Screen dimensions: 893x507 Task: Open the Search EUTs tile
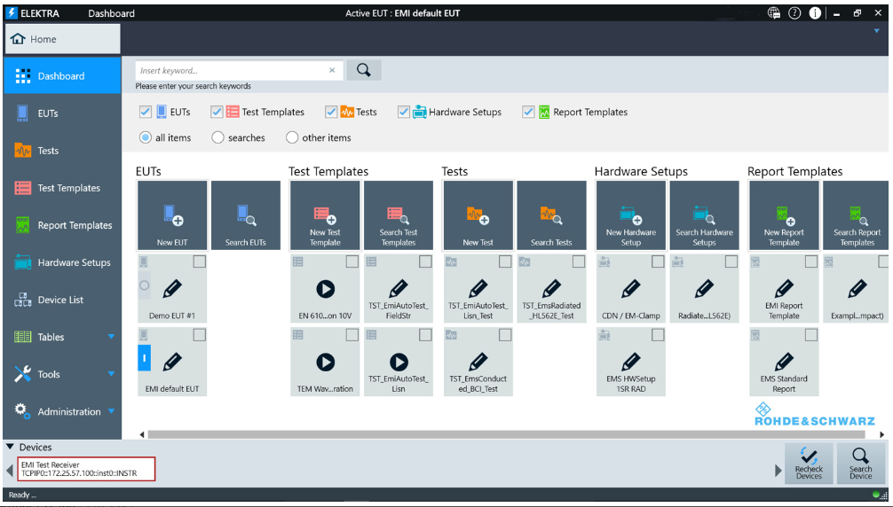(x=246, y=215)
